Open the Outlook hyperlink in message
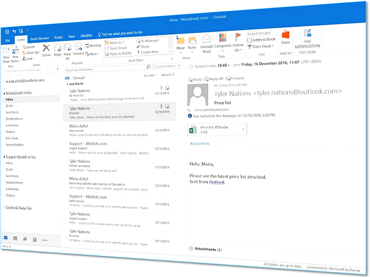Image resolution: width=370 pixels, height=277 pixels. coord(217,182)
